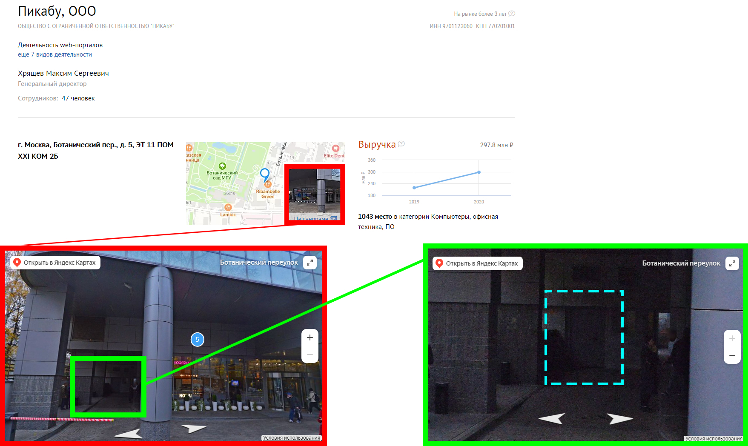Click the "Генеральный директор" position label

52,84
